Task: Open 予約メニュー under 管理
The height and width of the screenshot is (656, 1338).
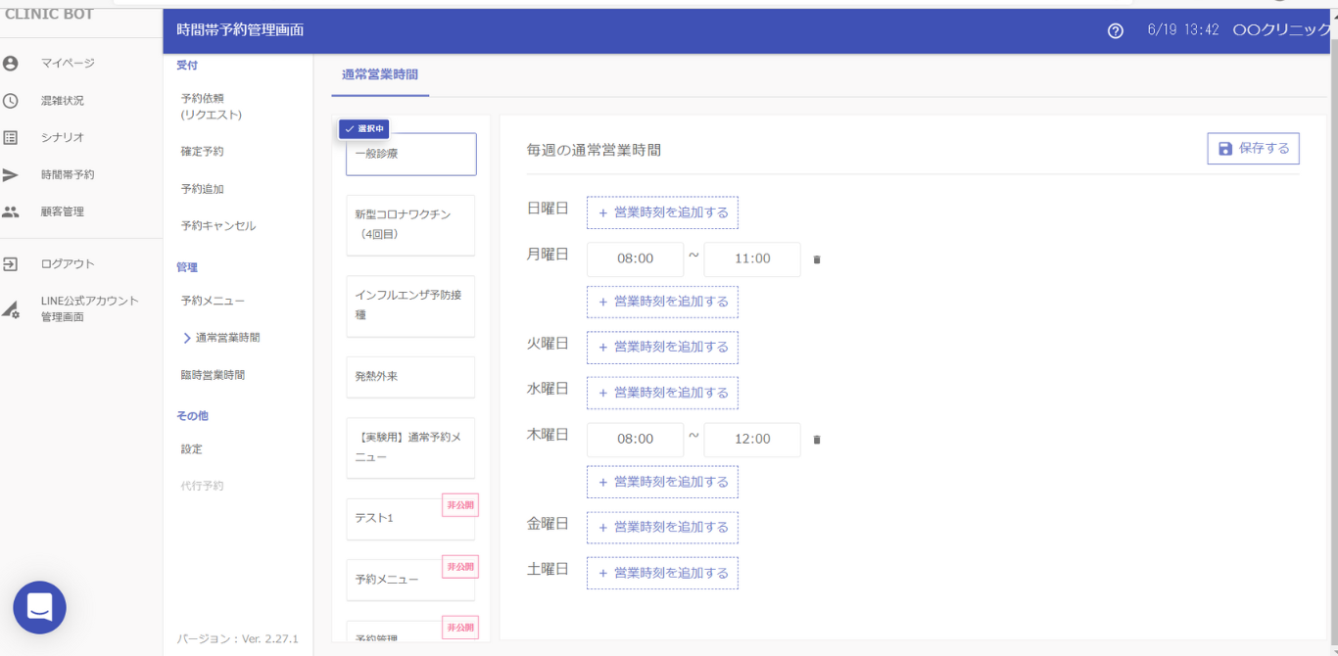Action: coord(213,301)
